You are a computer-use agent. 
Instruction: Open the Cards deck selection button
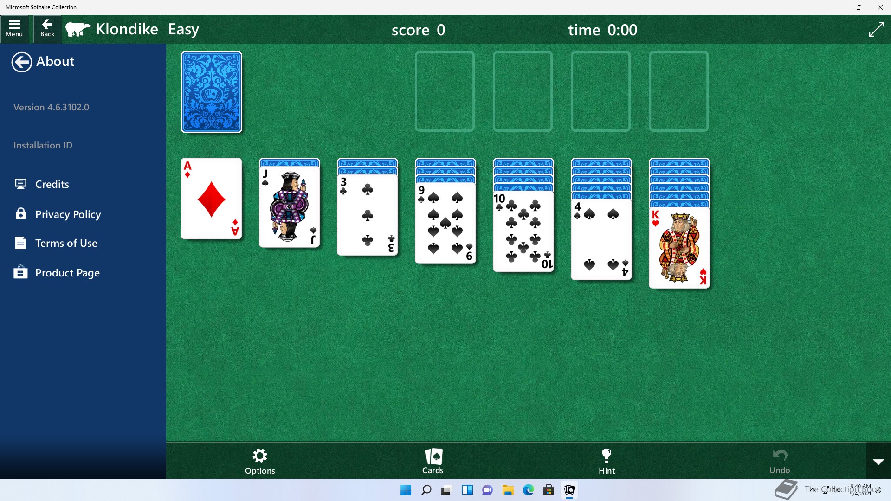point(433,461)
